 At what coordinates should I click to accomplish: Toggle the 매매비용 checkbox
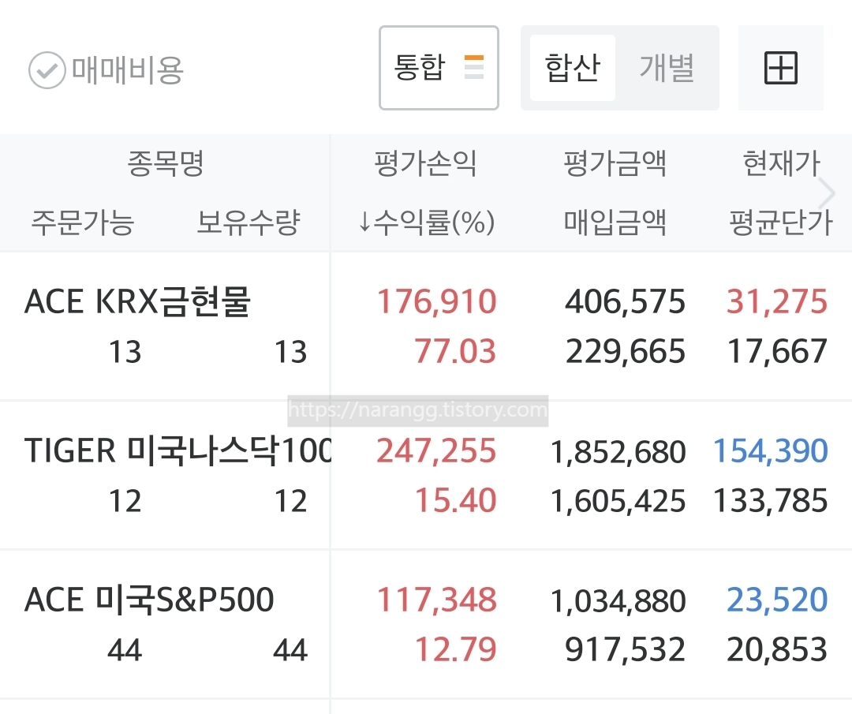click(x=47, y=70)
